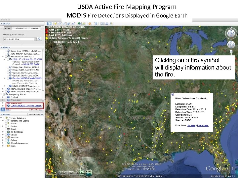Open View in Google Maps icon

[111, 23]
